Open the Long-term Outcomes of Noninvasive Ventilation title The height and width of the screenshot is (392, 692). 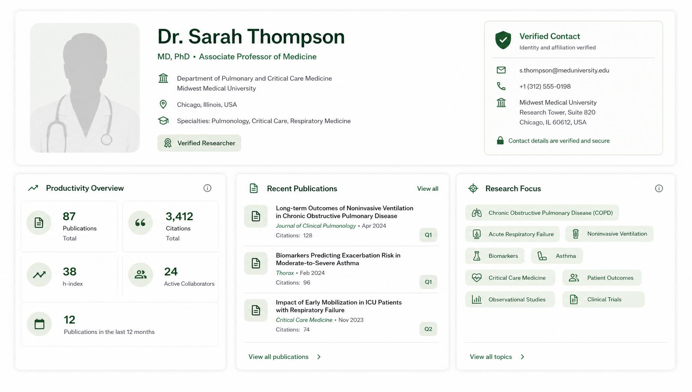click(x=345, y=212)
